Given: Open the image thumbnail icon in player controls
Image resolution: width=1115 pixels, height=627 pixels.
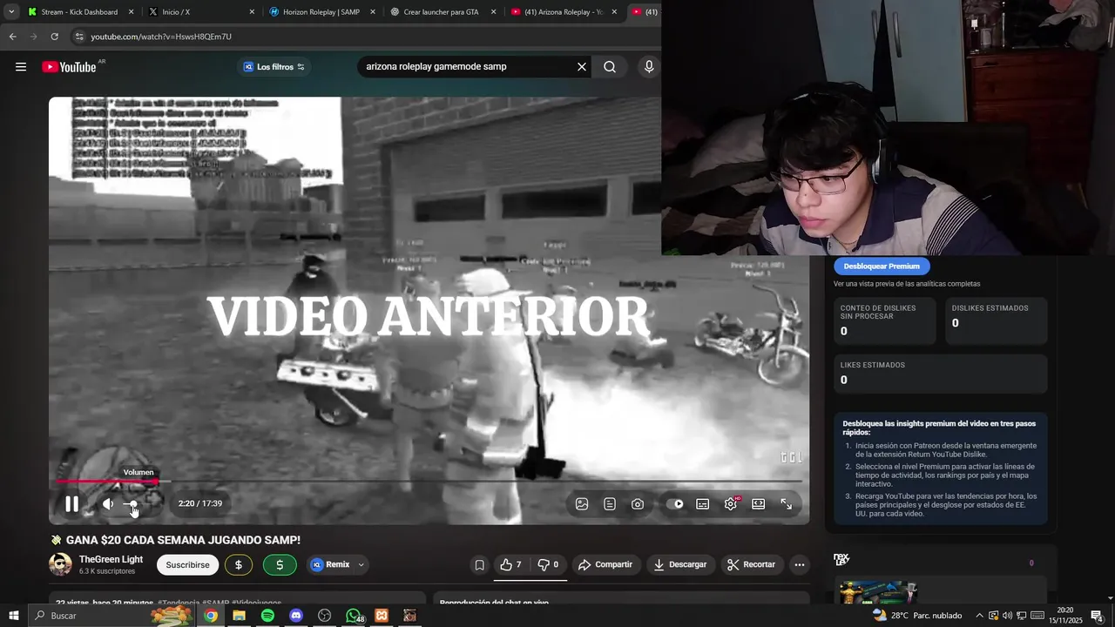Looking at the screenshot, I should tap(582, 503).
